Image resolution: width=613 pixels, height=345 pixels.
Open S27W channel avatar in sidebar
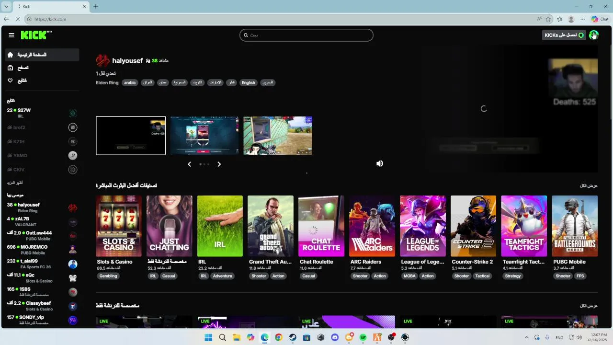click(x=73, y=114)
